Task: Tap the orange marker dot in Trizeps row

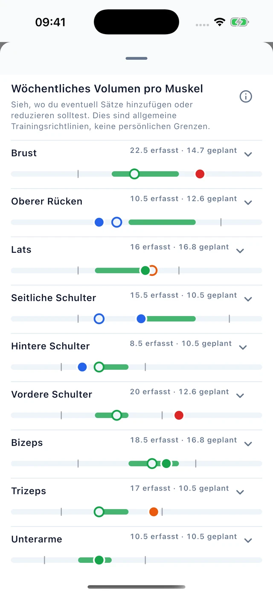Action: 154,512
